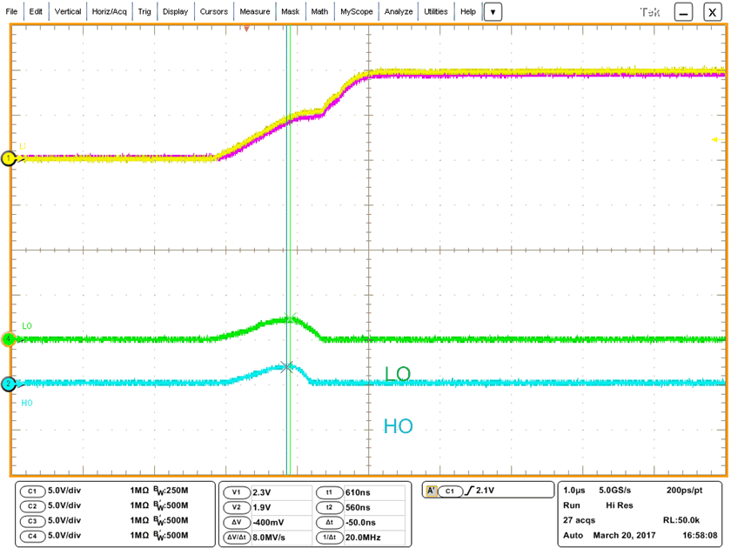Image resolution: width=731 pixels, height=548 pixels.
Task: Open the Measure menu
Action: point(254,11)
